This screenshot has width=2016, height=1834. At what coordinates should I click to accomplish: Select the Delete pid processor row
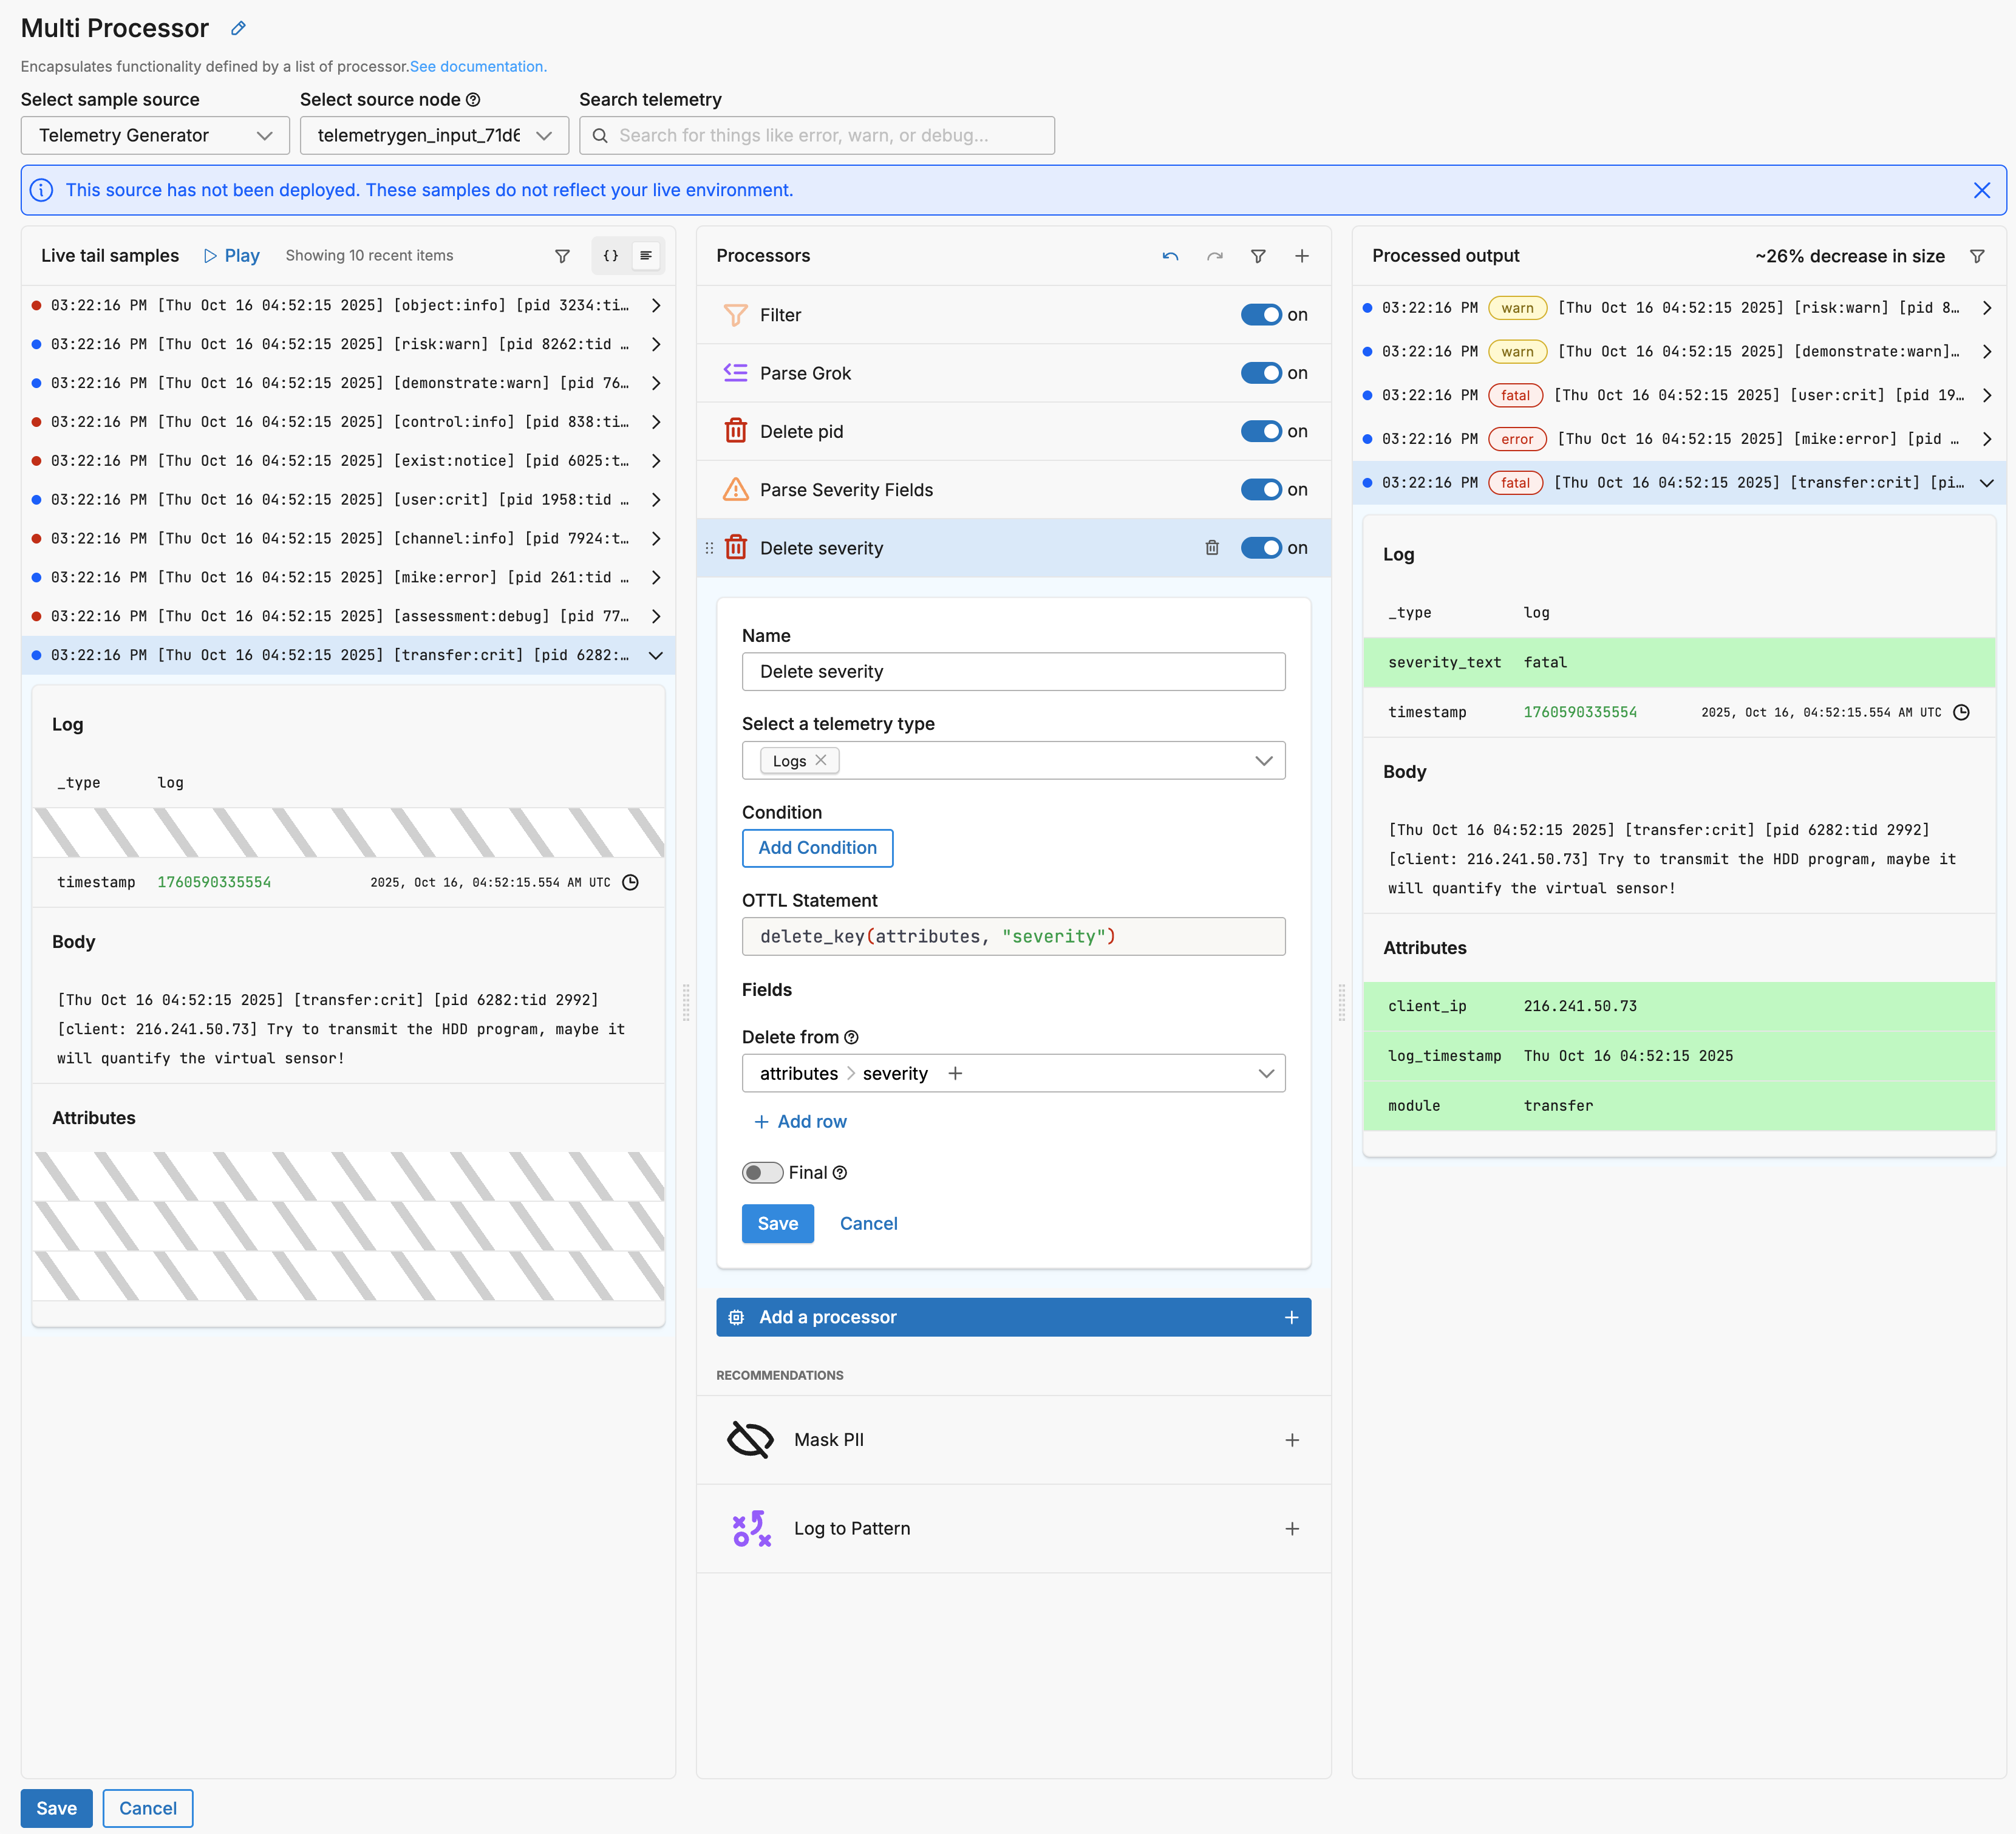801,432
